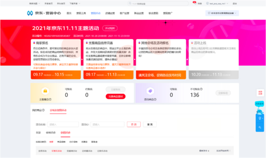Open 店铺运营 navigation item
This screenshot has height=158, width=266.
(x=110, y=13)
